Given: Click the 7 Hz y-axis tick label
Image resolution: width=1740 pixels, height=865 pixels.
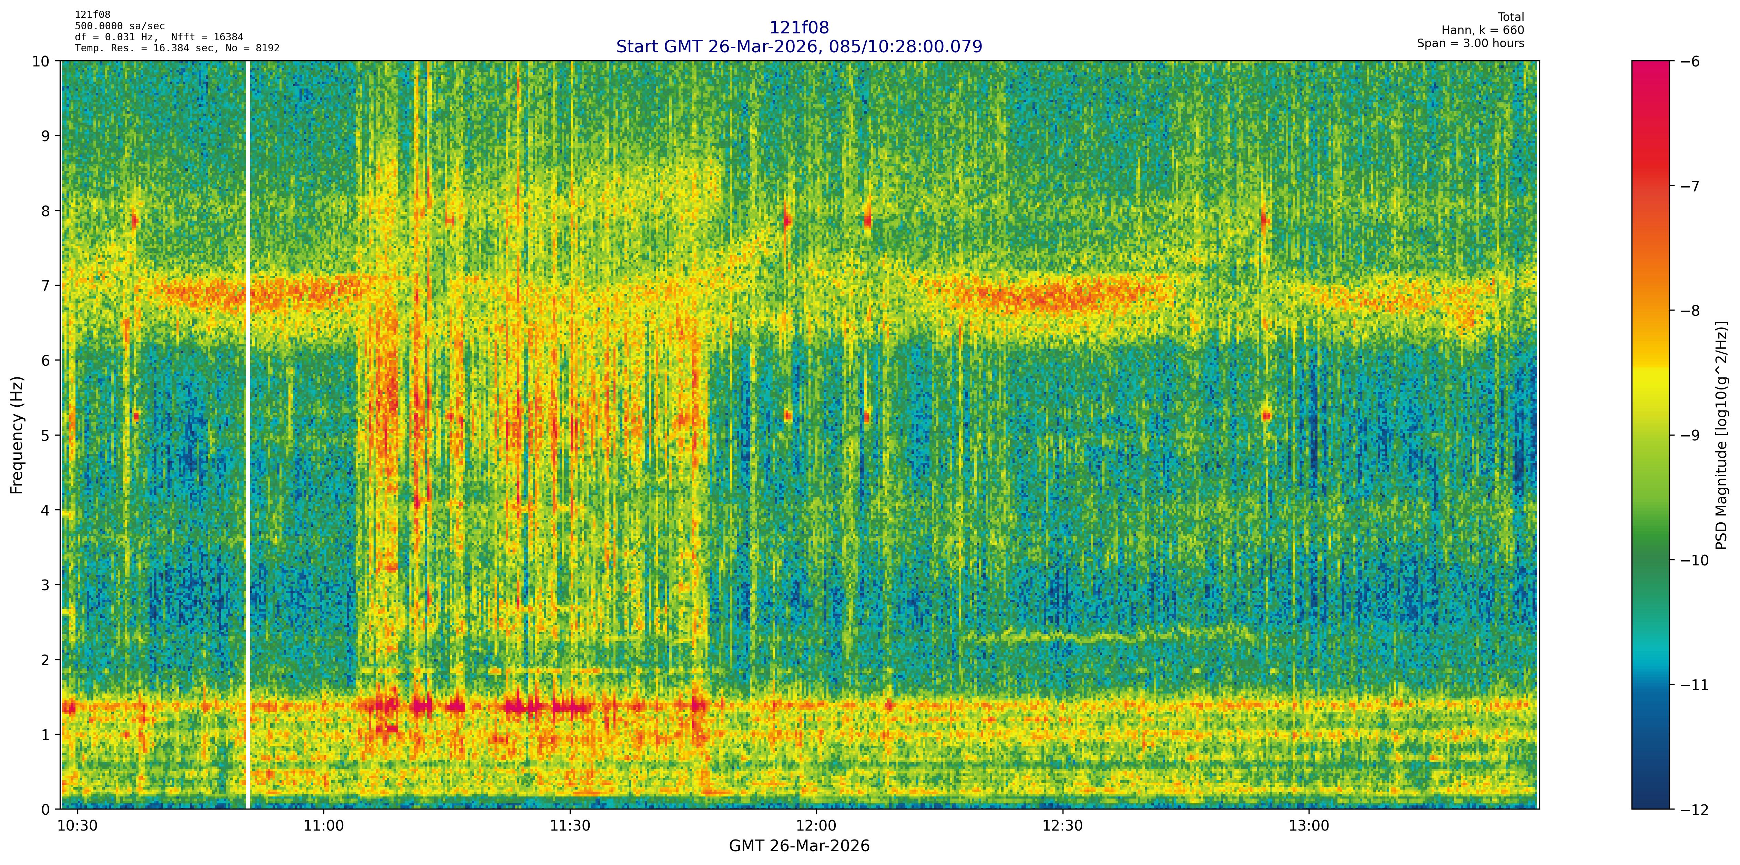Looking at the screenshot, I should pyautogui.click(x=46, y=285).
